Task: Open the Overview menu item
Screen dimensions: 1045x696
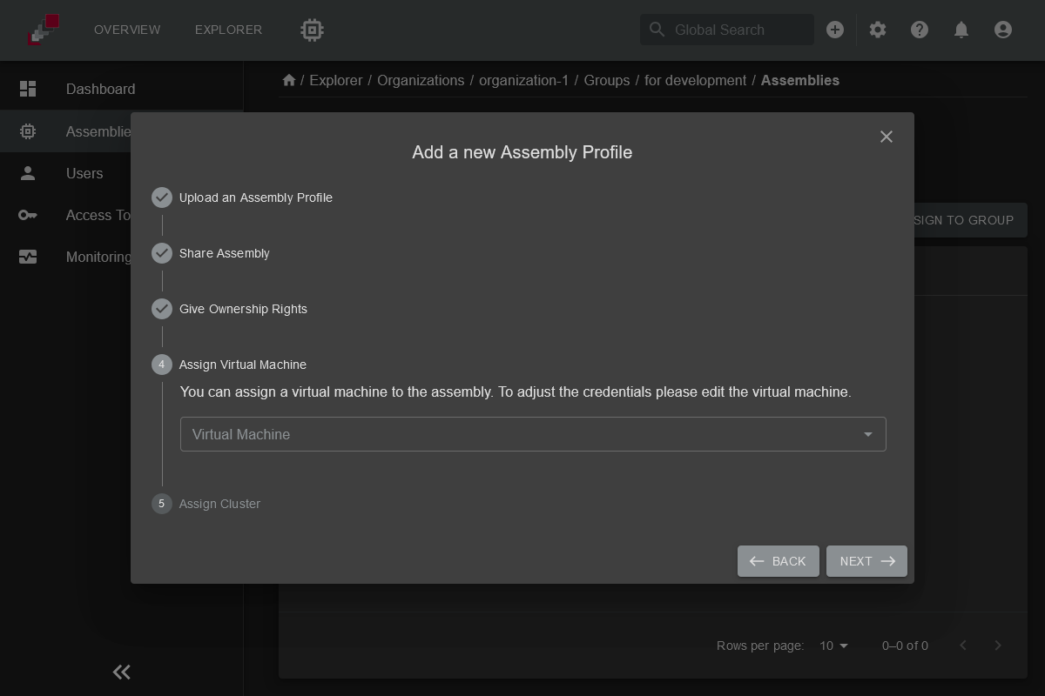Action: [127, 30]
